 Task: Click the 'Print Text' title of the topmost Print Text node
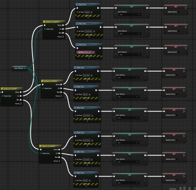click(82, 4)
